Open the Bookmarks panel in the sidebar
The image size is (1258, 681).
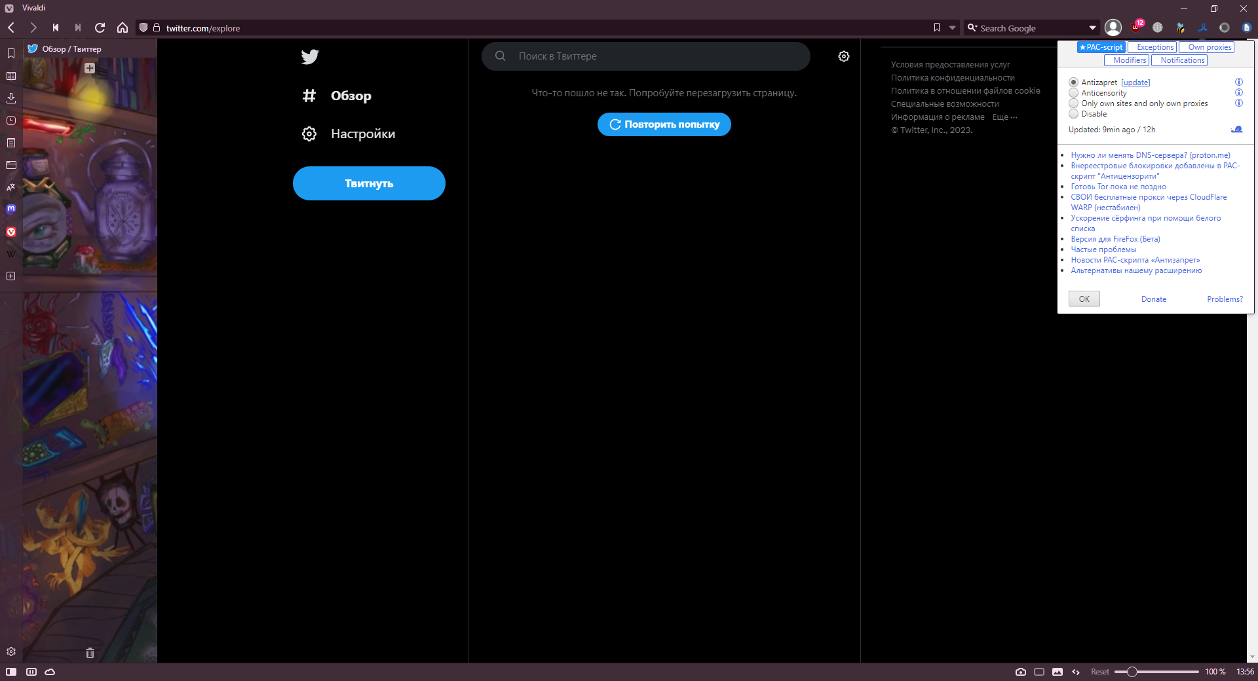click(x=10, y=54)
